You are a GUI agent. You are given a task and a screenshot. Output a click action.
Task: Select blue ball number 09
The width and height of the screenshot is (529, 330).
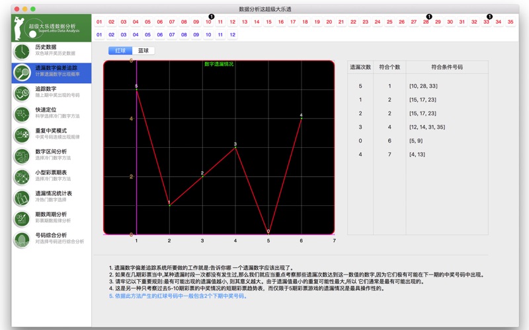pos(196,35)
